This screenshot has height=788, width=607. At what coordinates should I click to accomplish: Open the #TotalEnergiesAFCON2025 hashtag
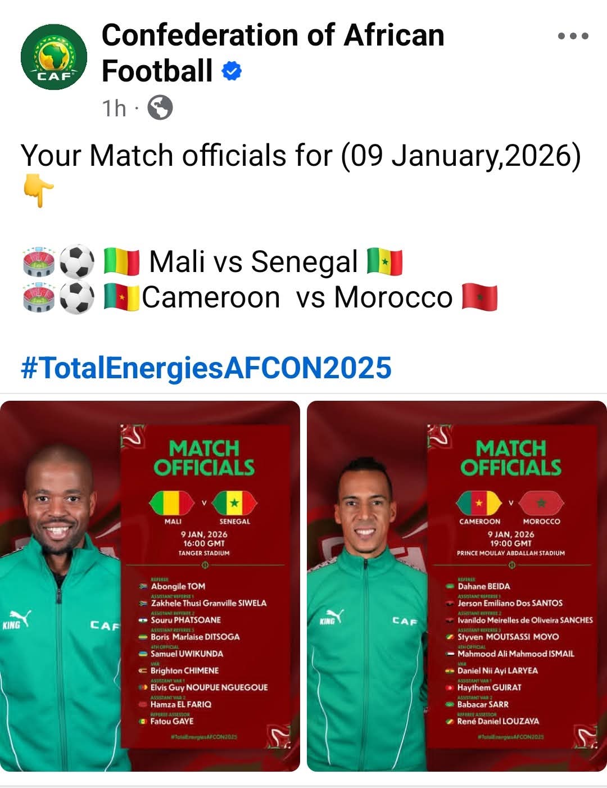point(206,368)
